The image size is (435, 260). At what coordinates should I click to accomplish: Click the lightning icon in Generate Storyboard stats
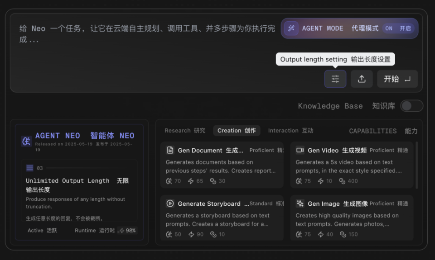click(x=191, y=235)
